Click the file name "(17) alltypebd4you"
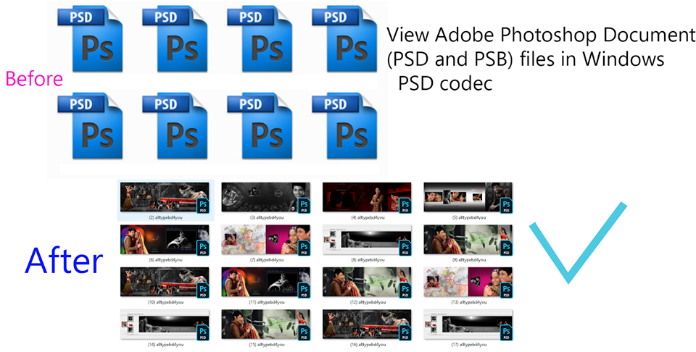This screenshot has width=696, height=352. (469, 345)
